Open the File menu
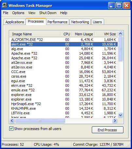Image resolution: width=132 pixels, height=149 pixels. pyautogui.click(x=6, y=13)
